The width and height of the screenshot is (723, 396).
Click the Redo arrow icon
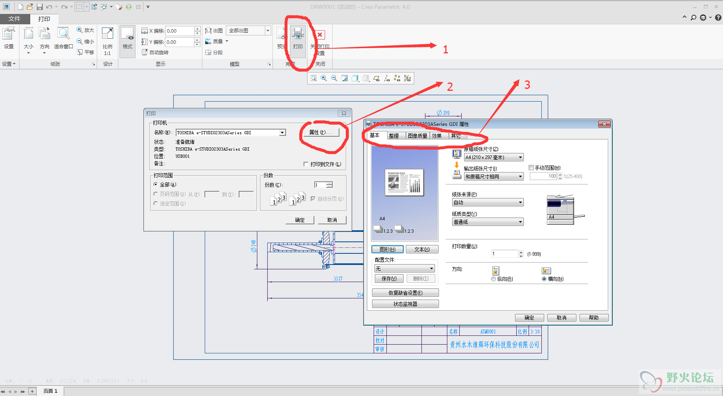point(64,7)
